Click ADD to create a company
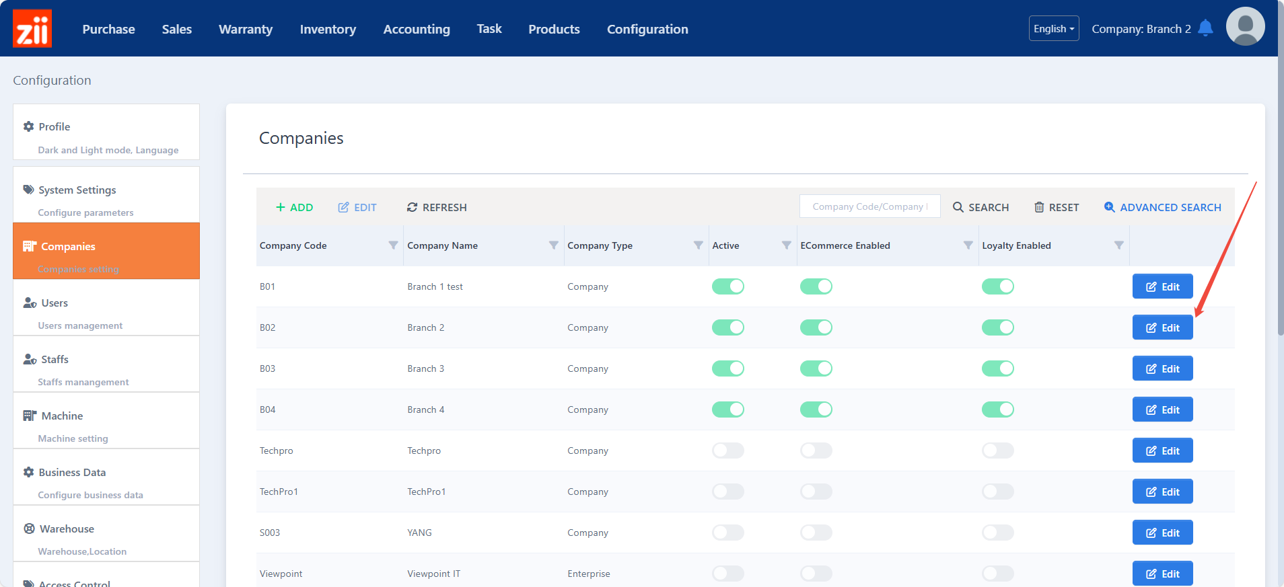The image size is (1284, 587). 295,207
